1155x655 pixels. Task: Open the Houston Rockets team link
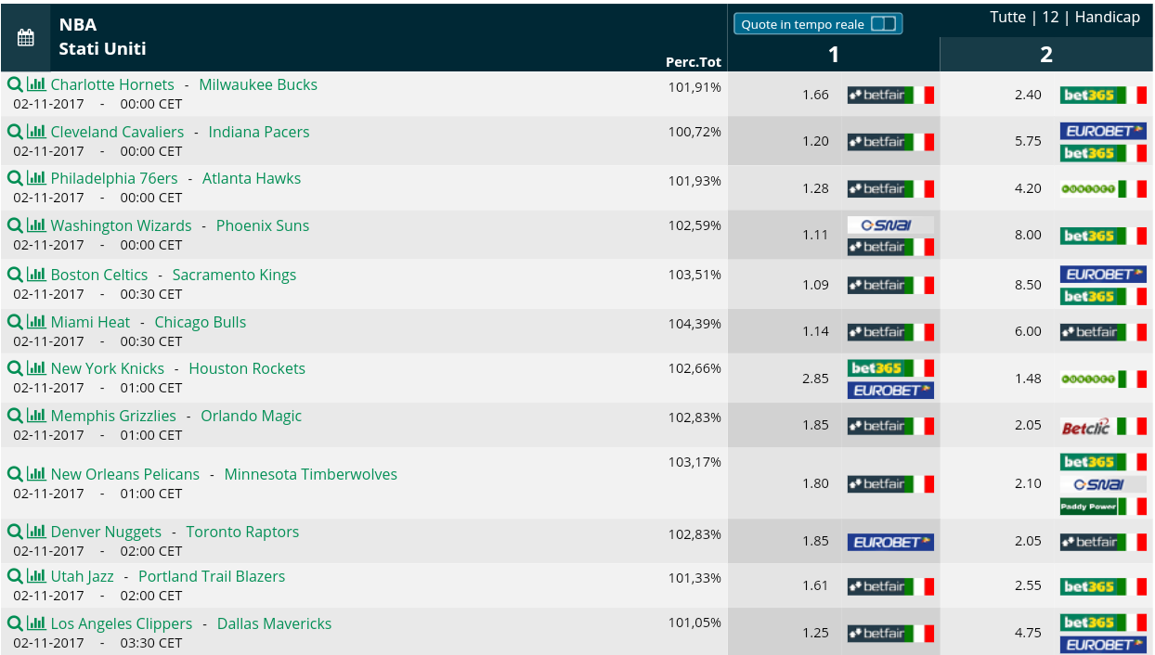tap(247, 368)
